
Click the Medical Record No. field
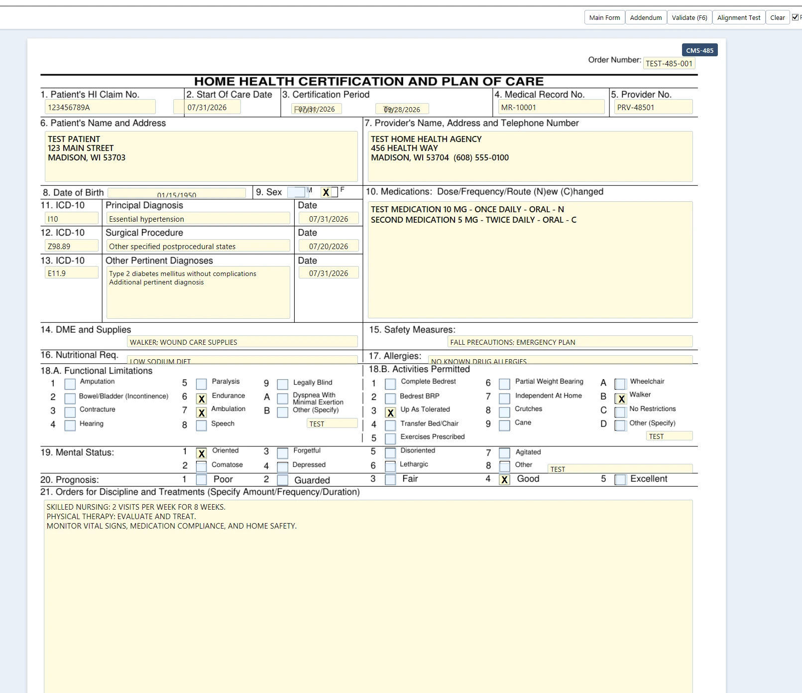pyautogui.click(x=551, y=107)
